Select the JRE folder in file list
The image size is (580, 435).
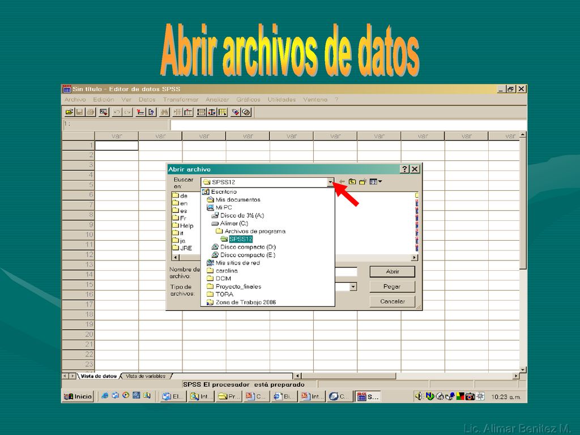click(182, 248)
